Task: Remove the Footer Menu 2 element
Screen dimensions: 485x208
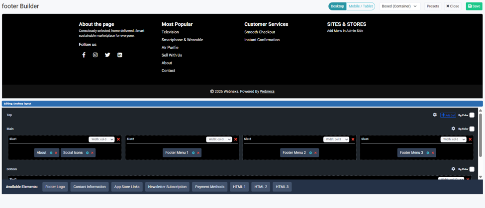Action: (x=315, y=153)
